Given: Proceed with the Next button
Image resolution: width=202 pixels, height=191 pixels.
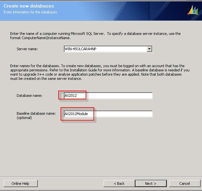Looking at the screenshot, I should tap(151, 184).
